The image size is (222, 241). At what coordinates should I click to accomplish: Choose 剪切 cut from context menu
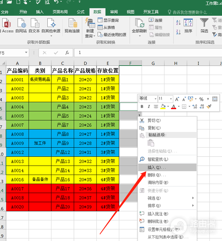point(167,120)
